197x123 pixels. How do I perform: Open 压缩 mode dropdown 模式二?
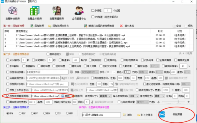(142, 102)
